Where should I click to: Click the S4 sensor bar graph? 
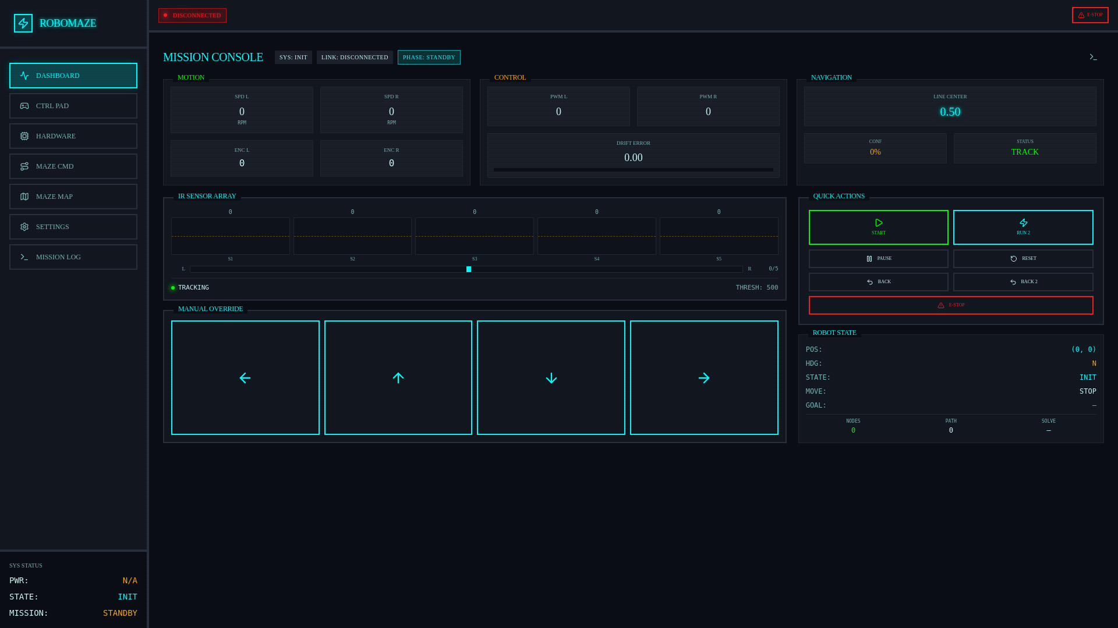(x=597, y=236)
